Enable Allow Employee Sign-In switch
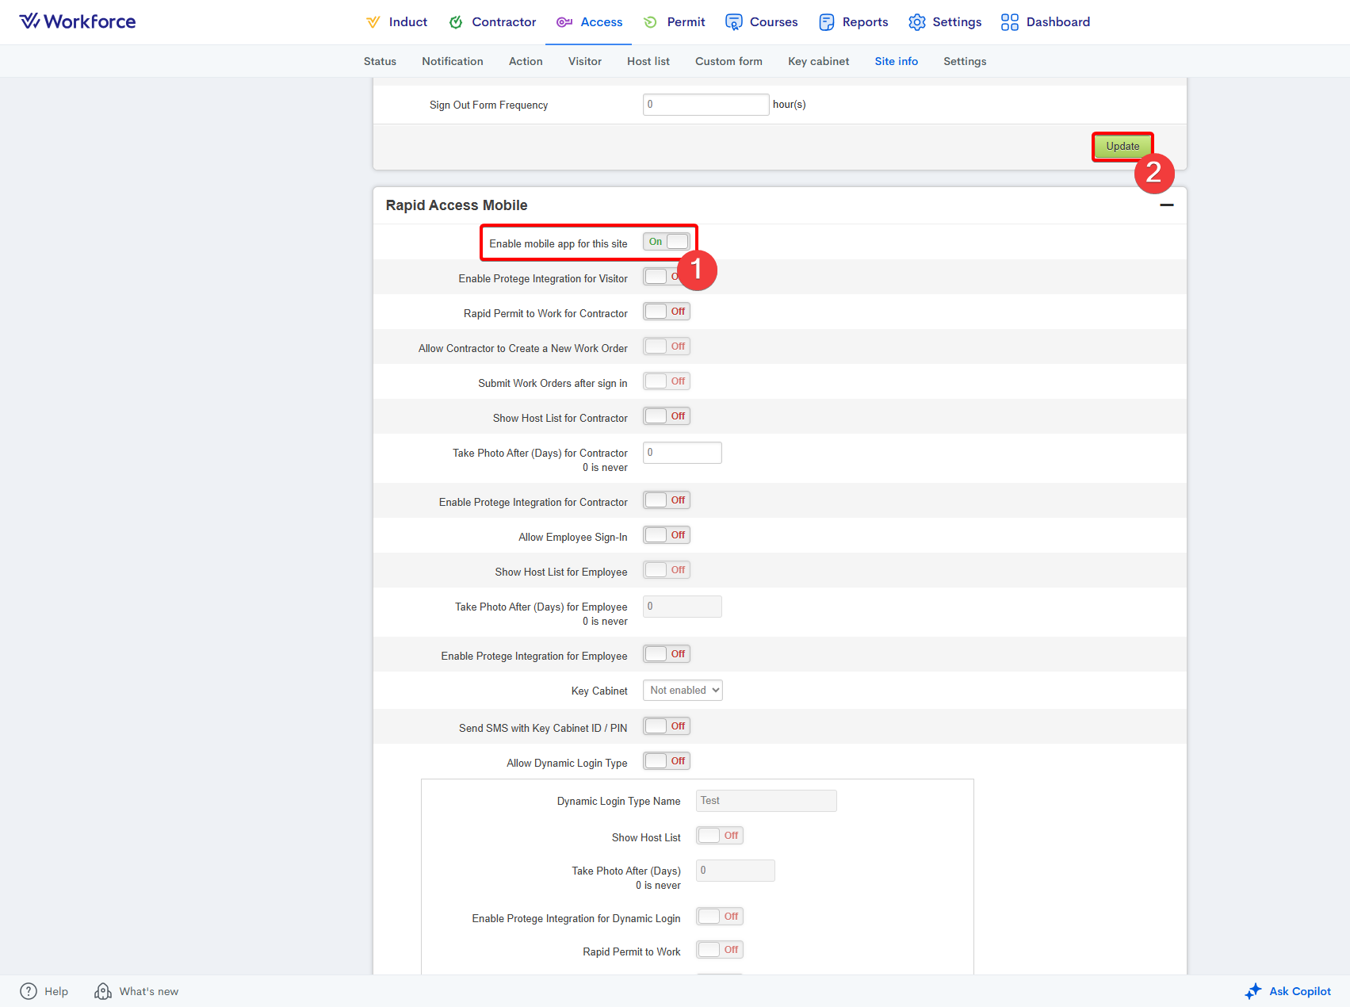 (x=667, y=535)
